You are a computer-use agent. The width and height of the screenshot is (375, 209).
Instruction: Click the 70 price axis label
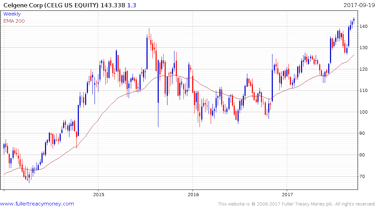click(x=362, y=176)
